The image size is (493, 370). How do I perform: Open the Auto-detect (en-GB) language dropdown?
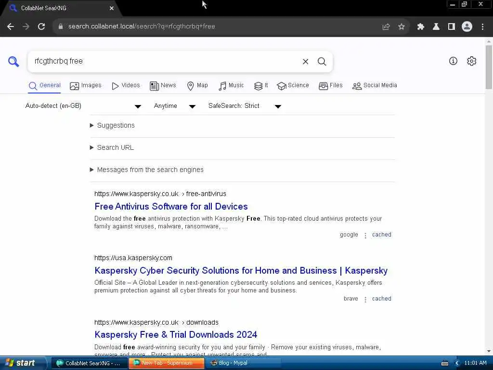tap(83, 106)
